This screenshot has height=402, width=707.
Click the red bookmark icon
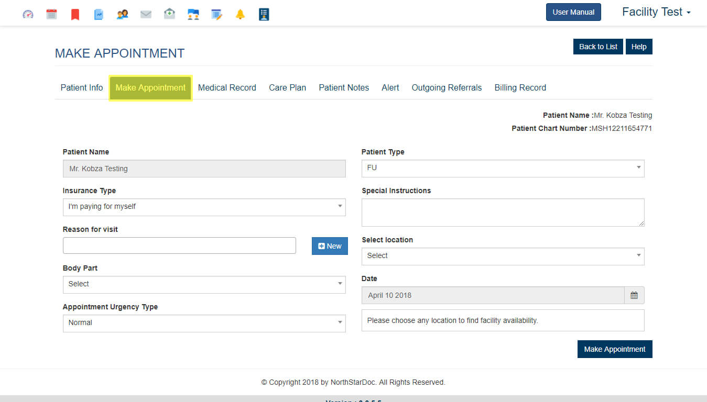tap(75, 14)
